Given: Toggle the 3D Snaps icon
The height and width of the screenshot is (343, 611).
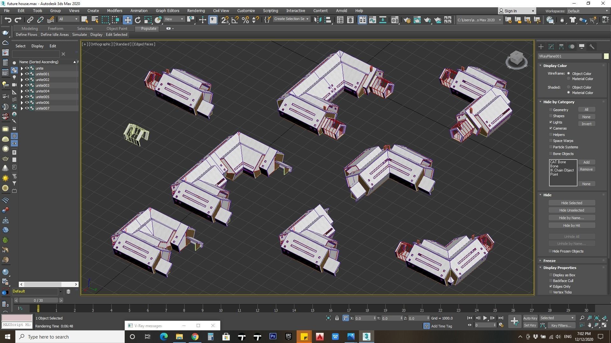Looking at the screenshot, I should pos(225,20).
